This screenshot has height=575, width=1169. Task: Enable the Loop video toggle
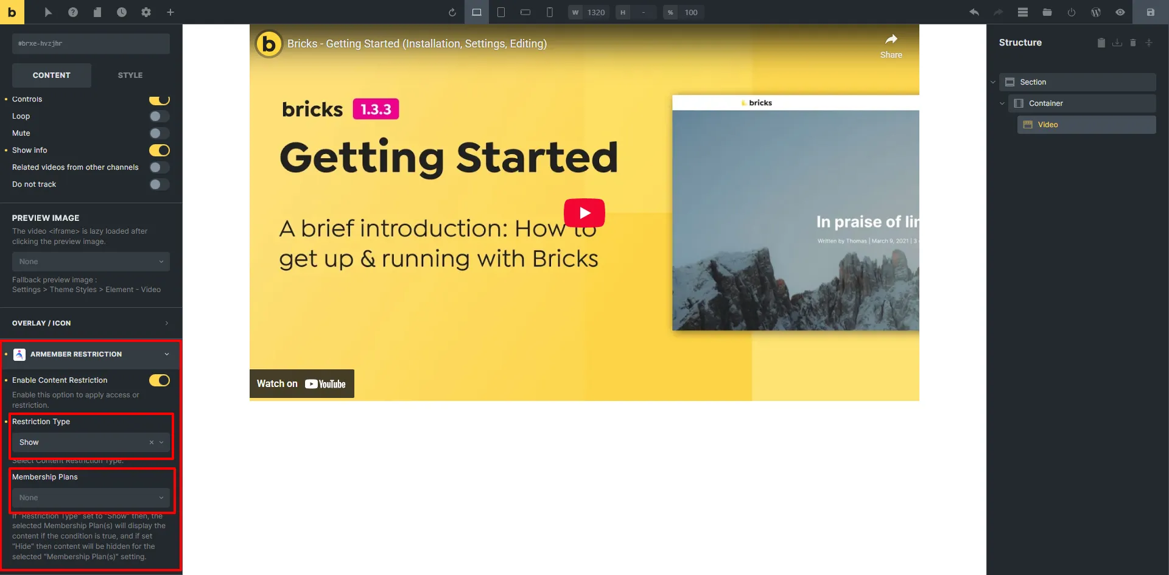(159, 116)
